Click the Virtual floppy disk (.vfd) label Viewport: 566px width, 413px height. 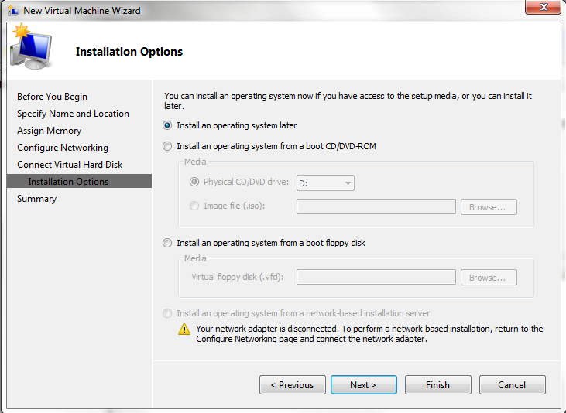[238, 277]
